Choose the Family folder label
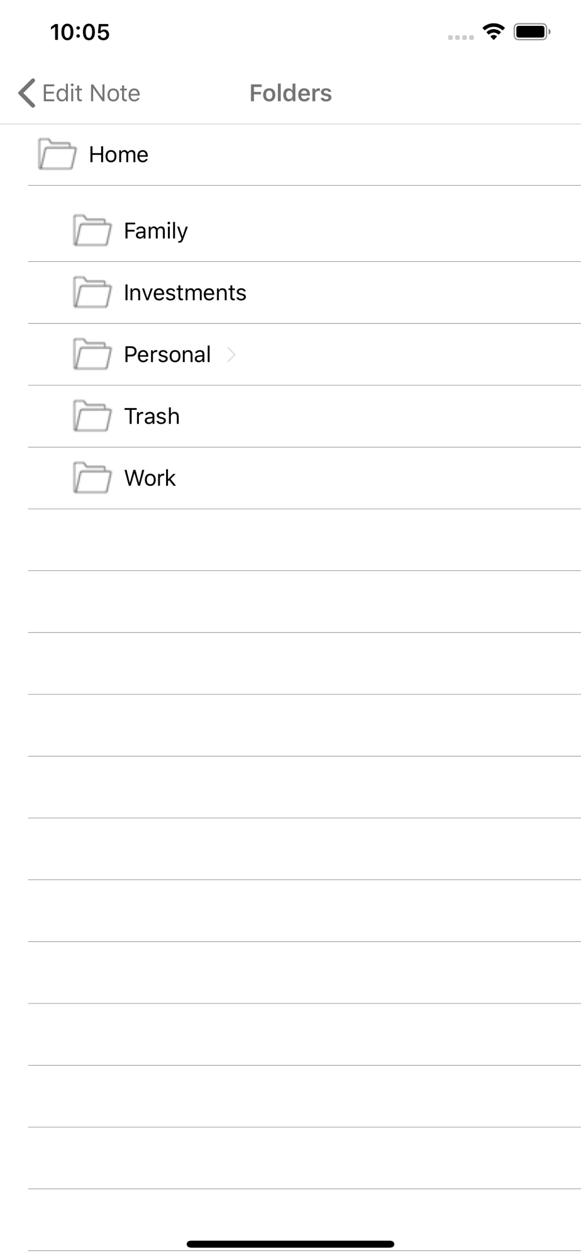 [155, 231]
